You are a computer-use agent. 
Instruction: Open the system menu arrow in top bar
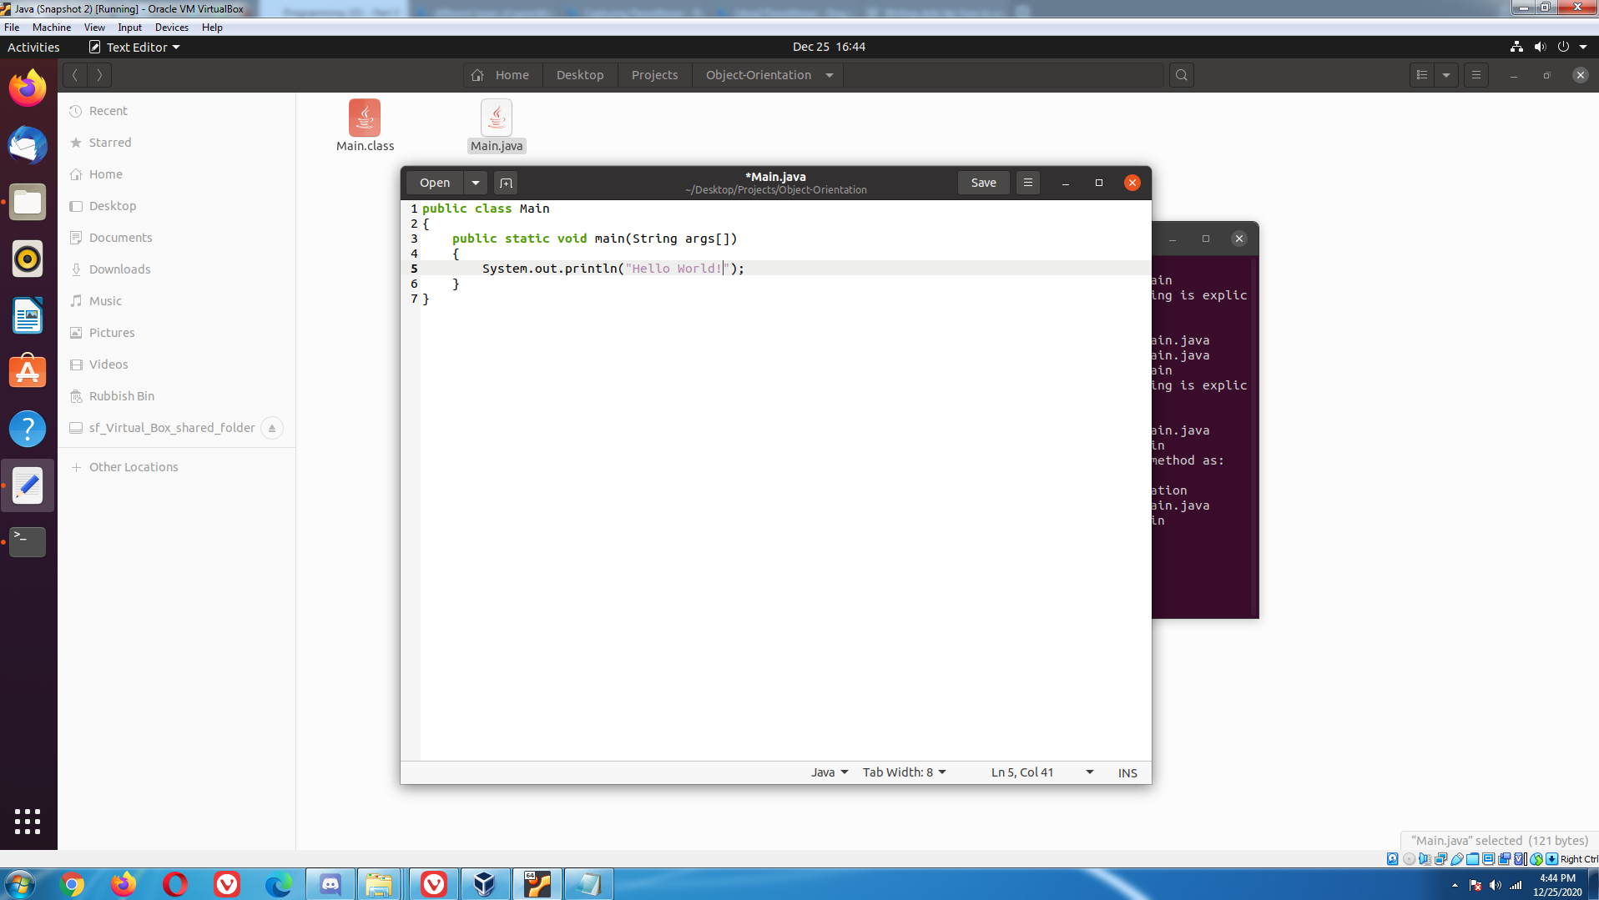pos(1583,48)
